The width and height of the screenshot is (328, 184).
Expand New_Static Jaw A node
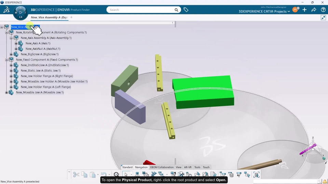[11, 71]
